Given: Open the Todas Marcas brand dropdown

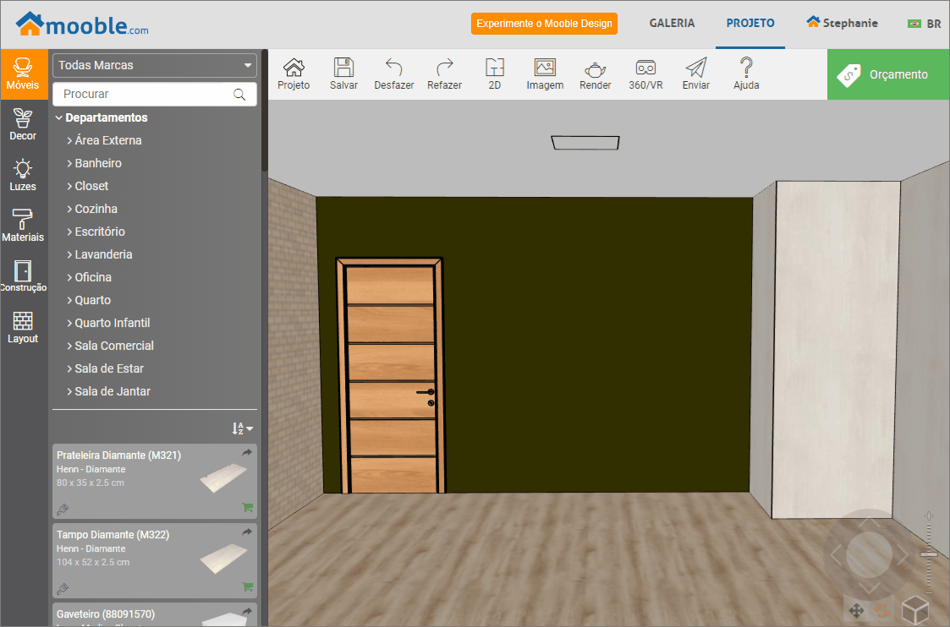Looking at the screenshot, I should (x=155, y=65).
